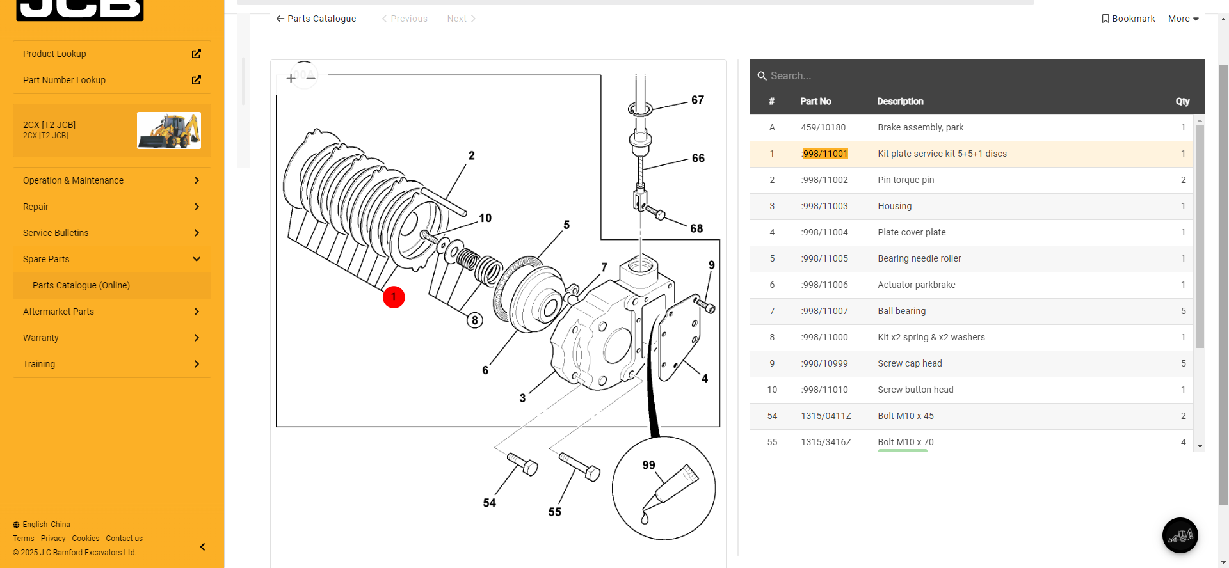Collapse the Spare Parts section
Viewport: 1229px width, 568px height.
tap(197, 259)
